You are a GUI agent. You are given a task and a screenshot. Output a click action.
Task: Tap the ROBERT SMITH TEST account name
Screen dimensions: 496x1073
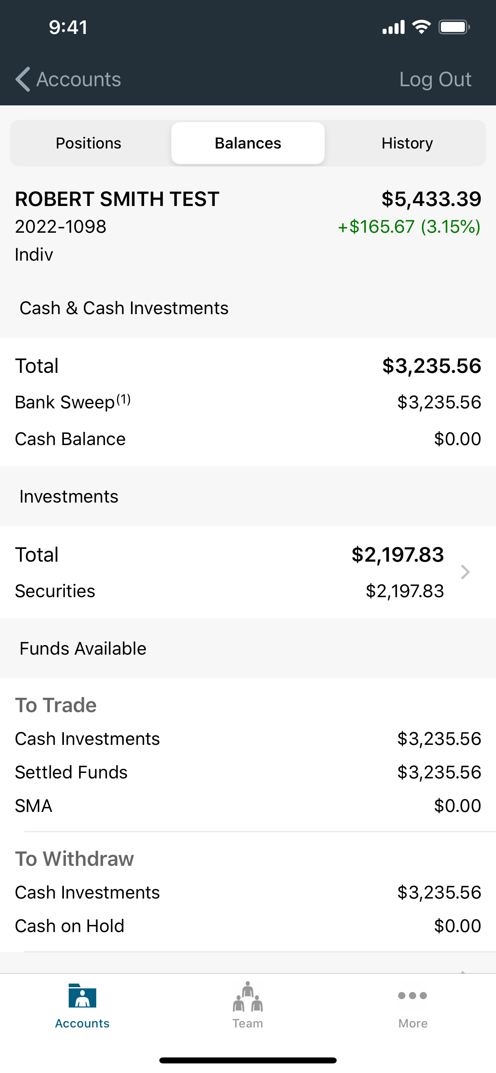click(117, 199)
